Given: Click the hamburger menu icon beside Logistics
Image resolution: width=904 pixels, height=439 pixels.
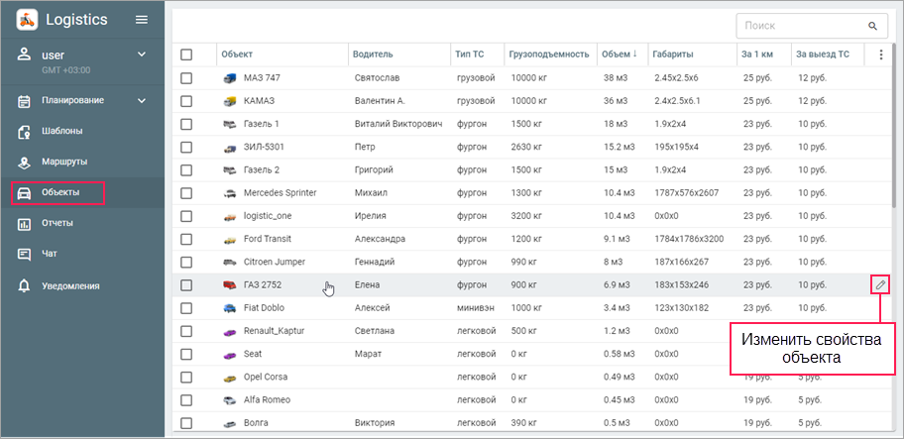Looking at the screenshot, I should point(142,20).
